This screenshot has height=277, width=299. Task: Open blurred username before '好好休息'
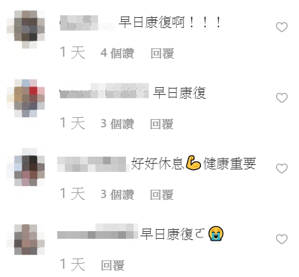94,164
